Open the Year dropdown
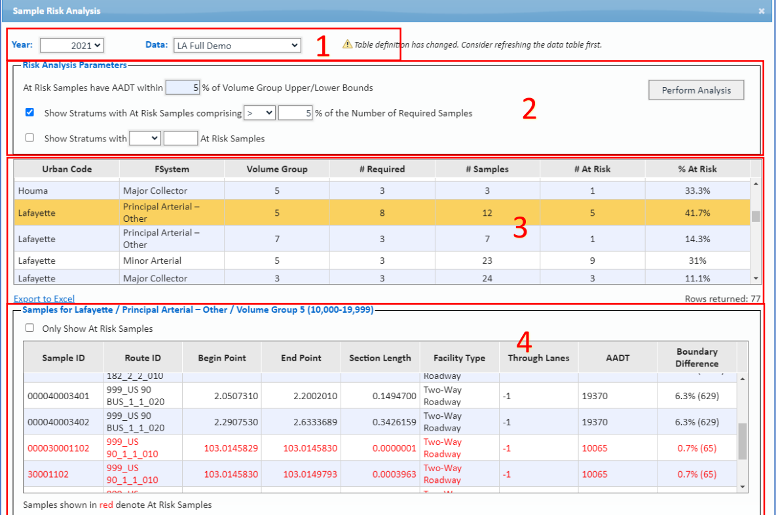Image resolution: width=778 pixels, height=515 pixels. (72, 45)
